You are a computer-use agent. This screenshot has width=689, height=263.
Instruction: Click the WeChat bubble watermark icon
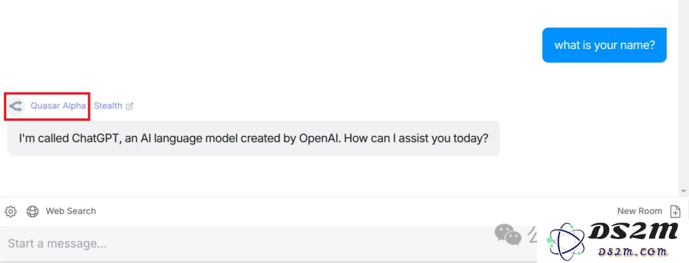click(508, 234)
